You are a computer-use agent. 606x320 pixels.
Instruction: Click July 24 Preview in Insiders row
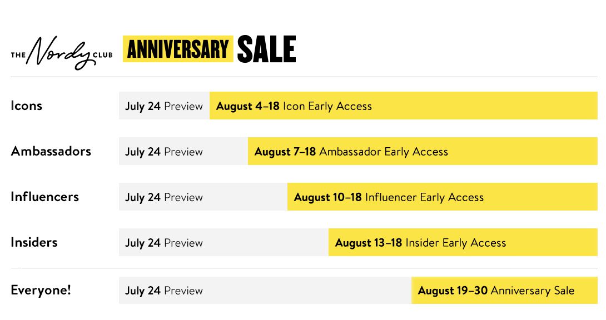164,243
